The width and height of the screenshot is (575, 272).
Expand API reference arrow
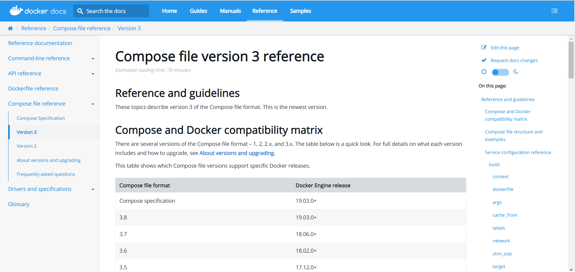[x=93, y=74]
